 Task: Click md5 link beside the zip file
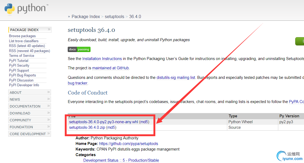[x=111, y=127]
